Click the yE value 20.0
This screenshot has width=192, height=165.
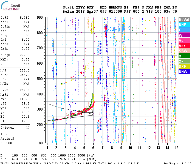tap(26, 112)
